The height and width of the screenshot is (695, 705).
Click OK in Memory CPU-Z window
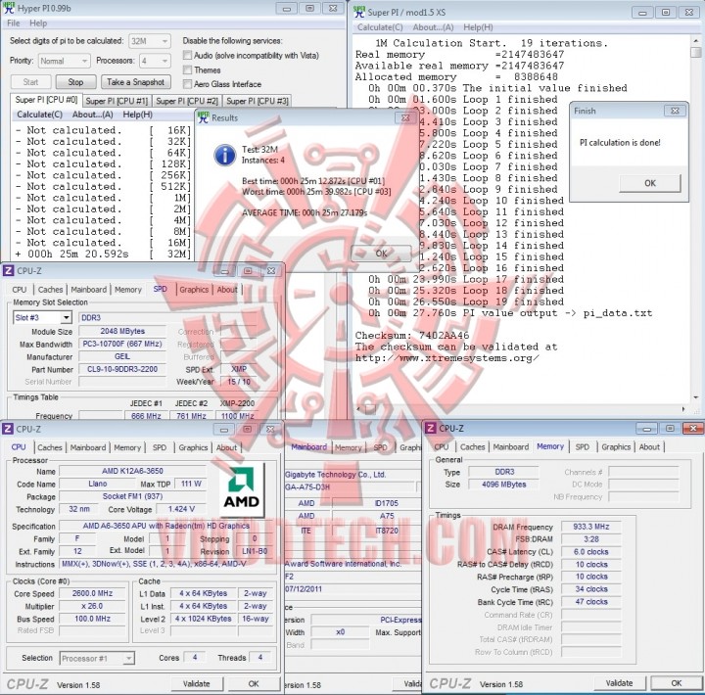click(x=677, y=683)
